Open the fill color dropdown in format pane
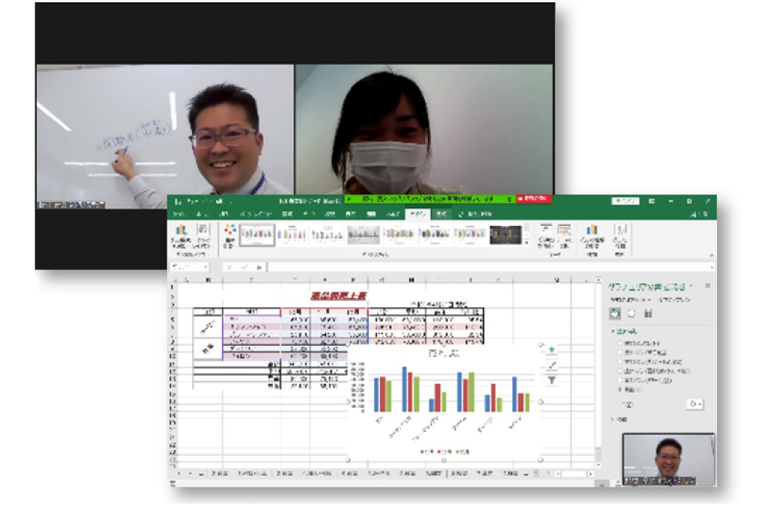The image size is (771, 513). click(695, 403)
